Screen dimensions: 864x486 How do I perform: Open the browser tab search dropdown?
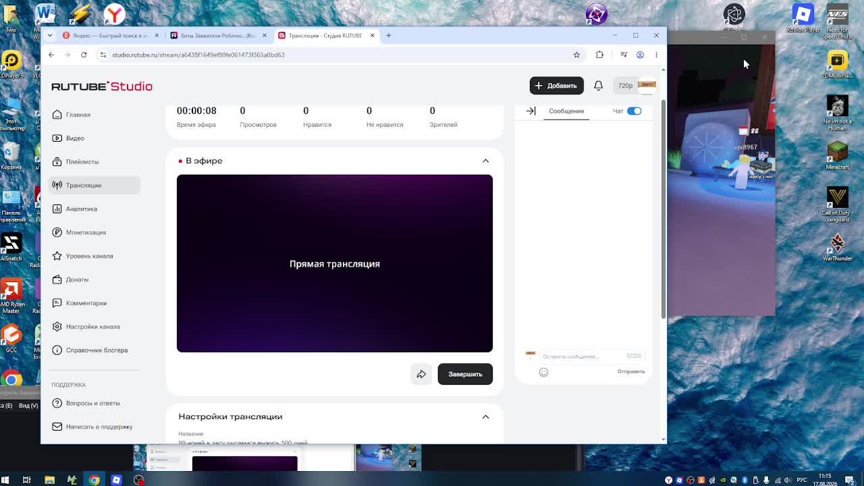49,35
